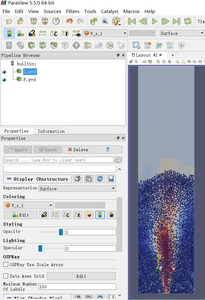Open V_s_1 Coloring dropdown in Properties

point(28,205)
